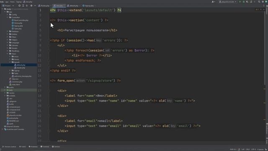The height and width of the screenshot is (151, 268).
Task: Open IDE settings gear in top right
Action: pos(263,2)
